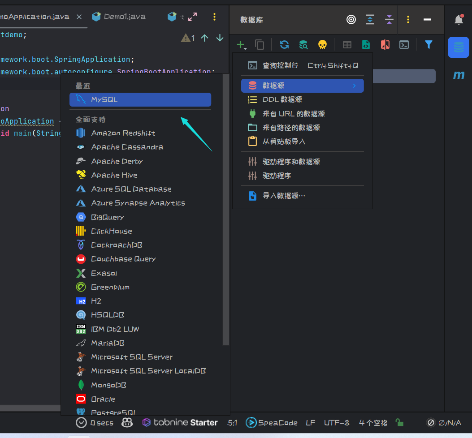The width and height of the screenshot is (472, 438).
Task: Change UTF-8 file encoding in status bar
Action: (x=337, y=423)
